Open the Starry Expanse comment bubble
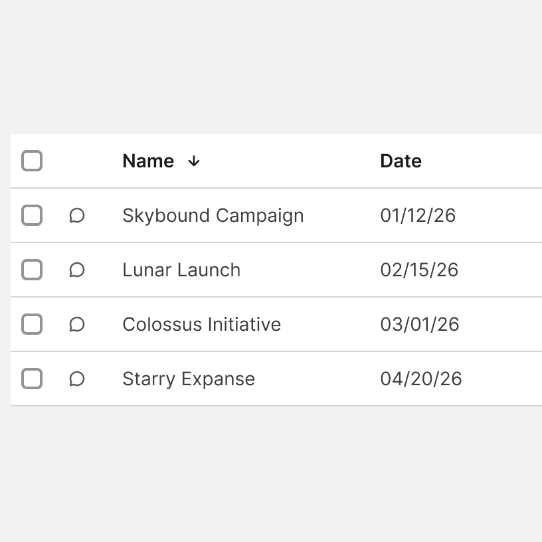 [77, 379]
